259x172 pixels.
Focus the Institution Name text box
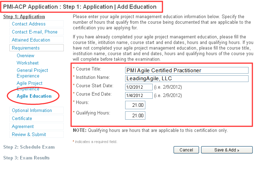point(186,78)
